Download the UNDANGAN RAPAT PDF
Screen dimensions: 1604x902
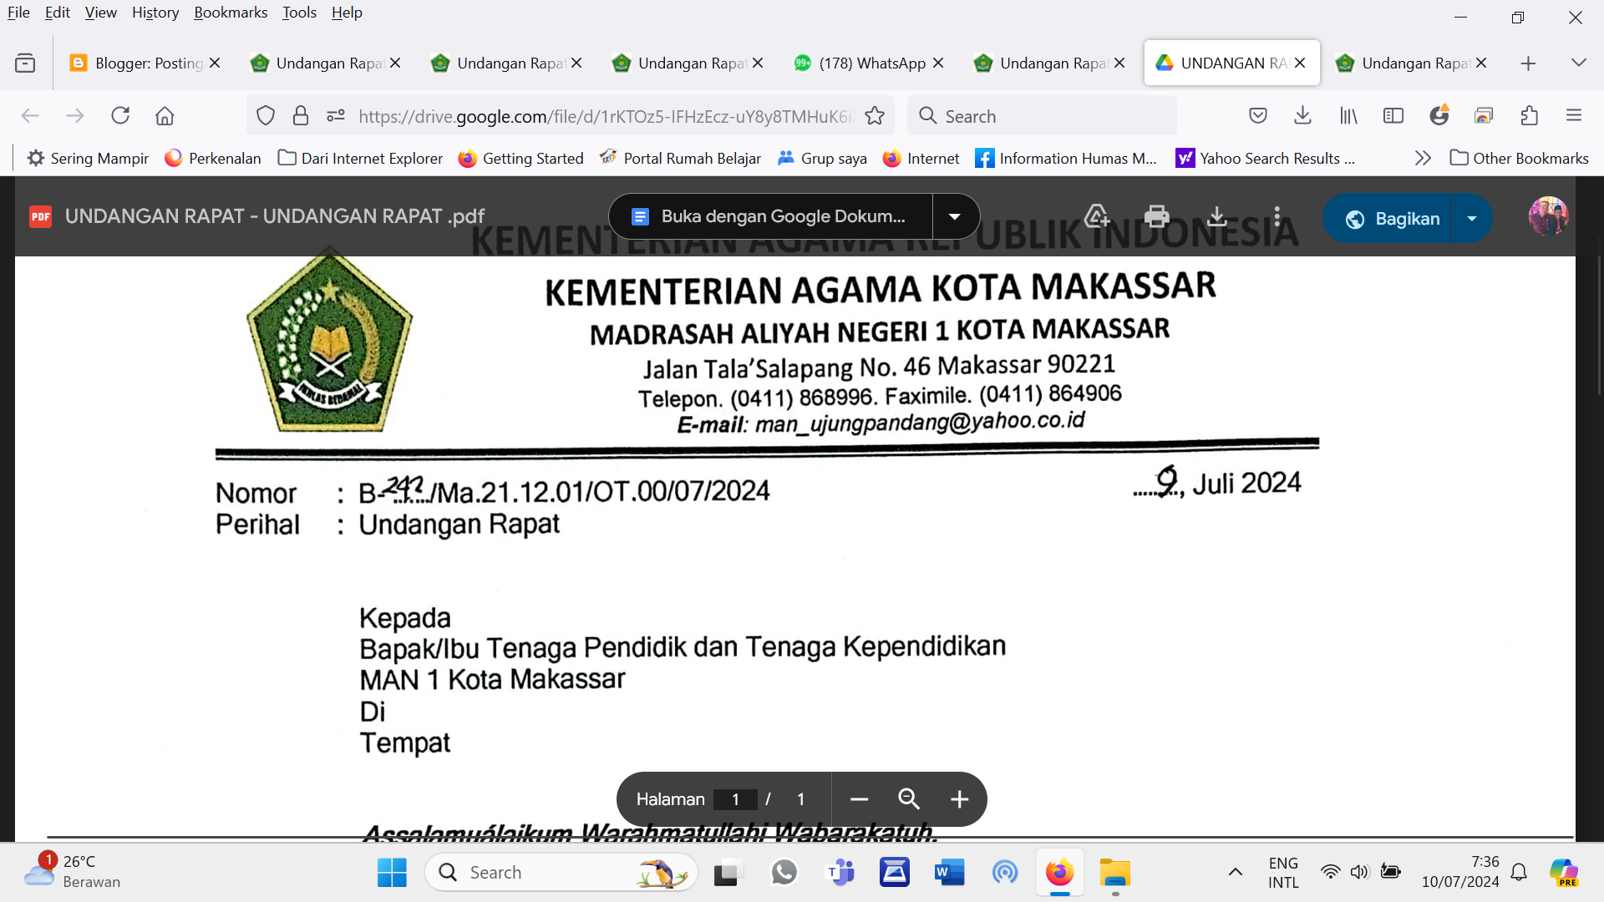pos(1217,215)
